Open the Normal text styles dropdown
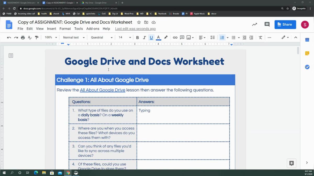This screenshot has height=176, width=314. [74, 38]
